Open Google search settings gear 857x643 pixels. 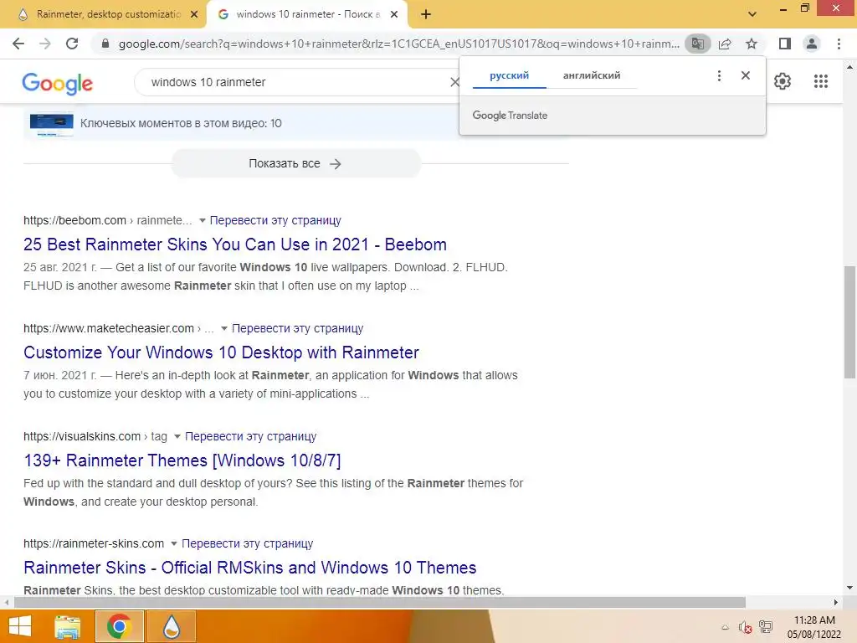[x=783, y=81]
